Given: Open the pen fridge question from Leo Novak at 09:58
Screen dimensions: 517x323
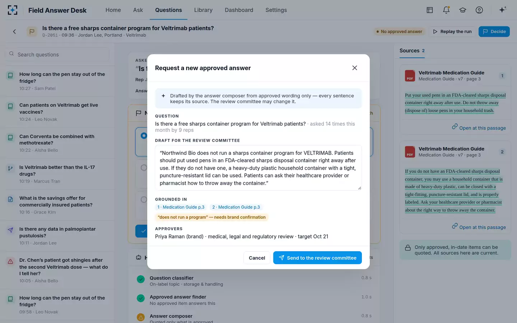Looking at the screenshot, I should (x=57, y=305).
